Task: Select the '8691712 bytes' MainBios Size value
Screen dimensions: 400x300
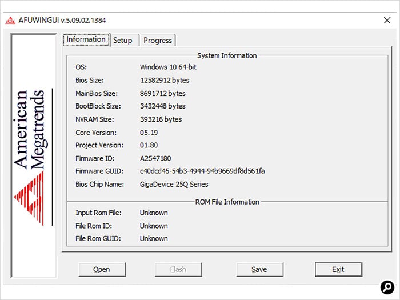Action: (x=162, y=93)
